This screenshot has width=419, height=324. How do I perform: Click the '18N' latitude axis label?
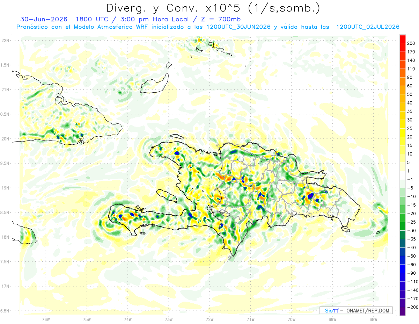click(x=5, y=237)
